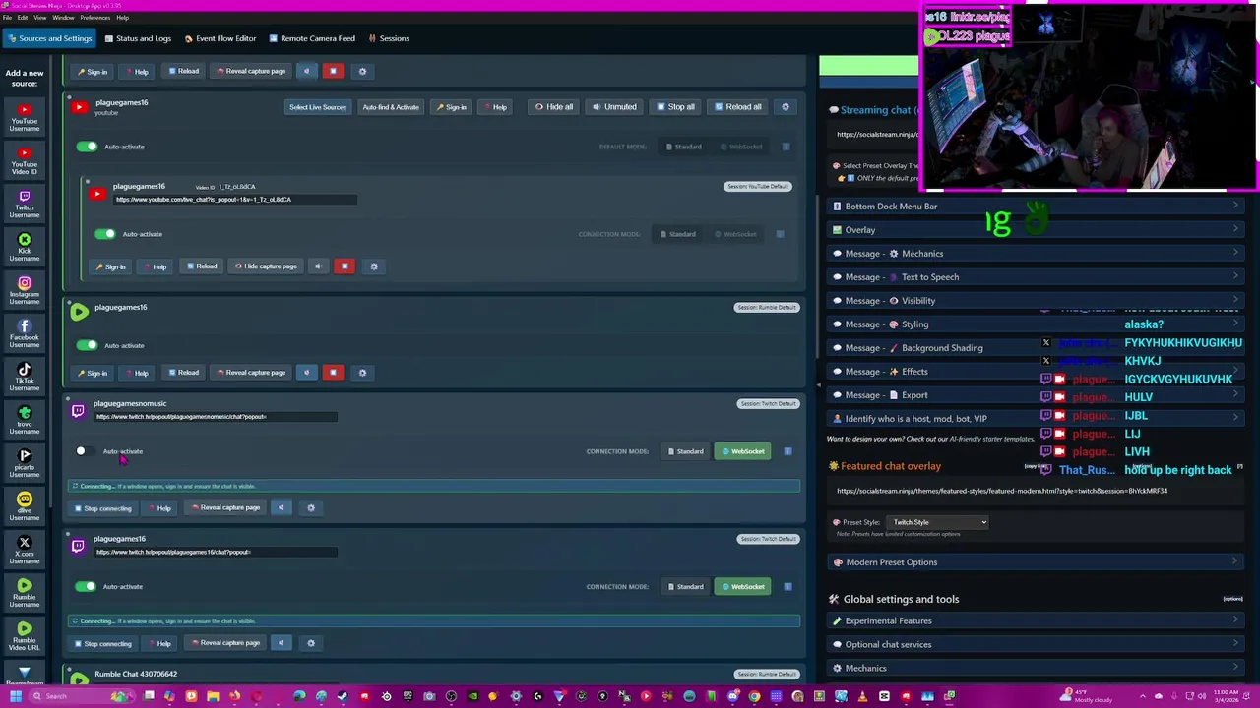Screen dimensions: 1260x708
Task: Add an Instagram Username source
Action: click(25, 289)
